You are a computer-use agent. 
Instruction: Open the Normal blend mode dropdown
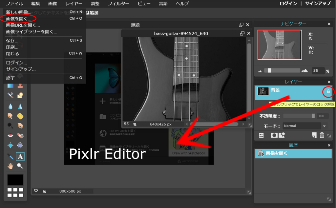click(x=304, y=126)
